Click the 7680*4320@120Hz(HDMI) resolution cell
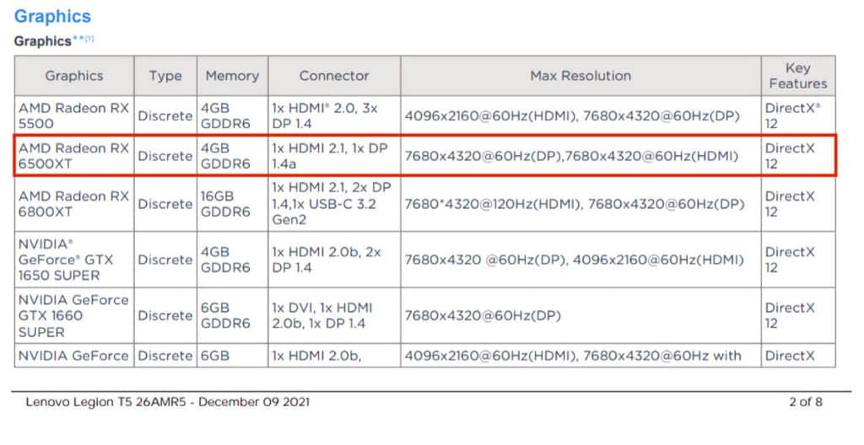The image size is (864, 445). pos(580,204)
